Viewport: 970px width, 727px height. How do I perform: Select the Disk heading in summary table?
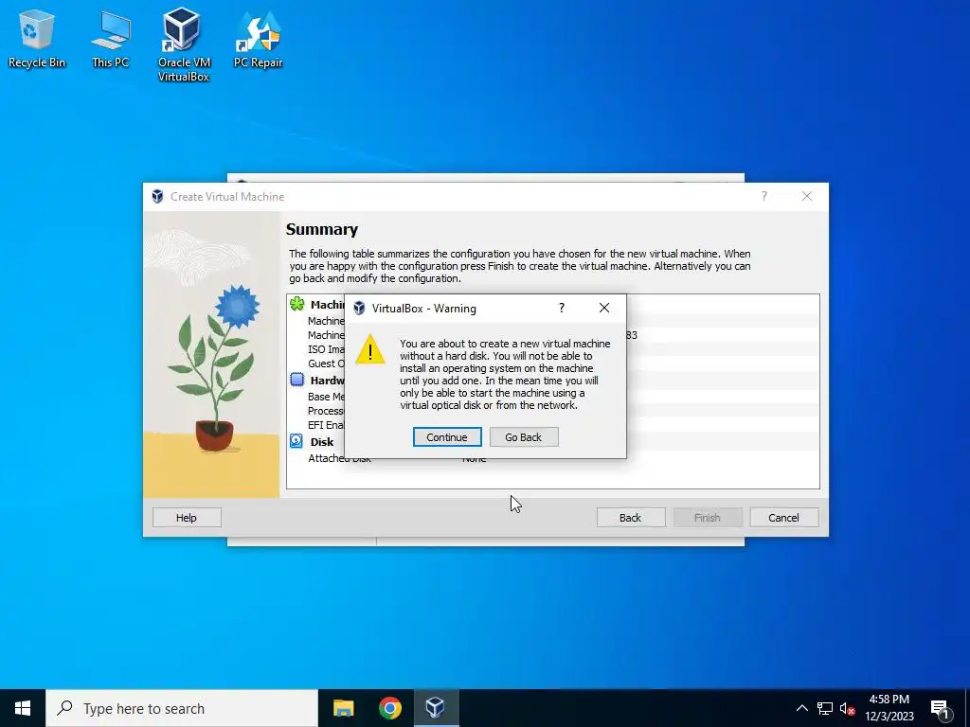pyautogui.click(x=322, y=441)
